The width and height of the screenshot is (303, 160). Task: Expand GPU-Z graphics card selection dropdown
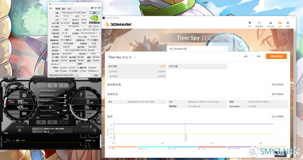pos(63,75)
